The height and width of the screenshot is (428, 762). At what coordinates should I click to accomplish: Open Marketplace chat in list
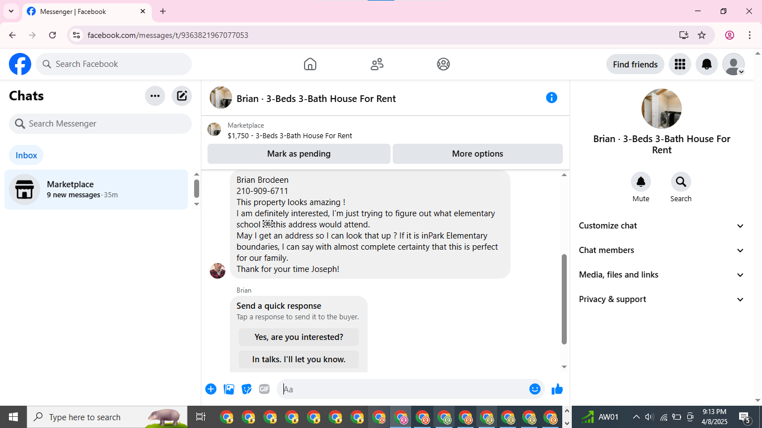coord(97,189)
